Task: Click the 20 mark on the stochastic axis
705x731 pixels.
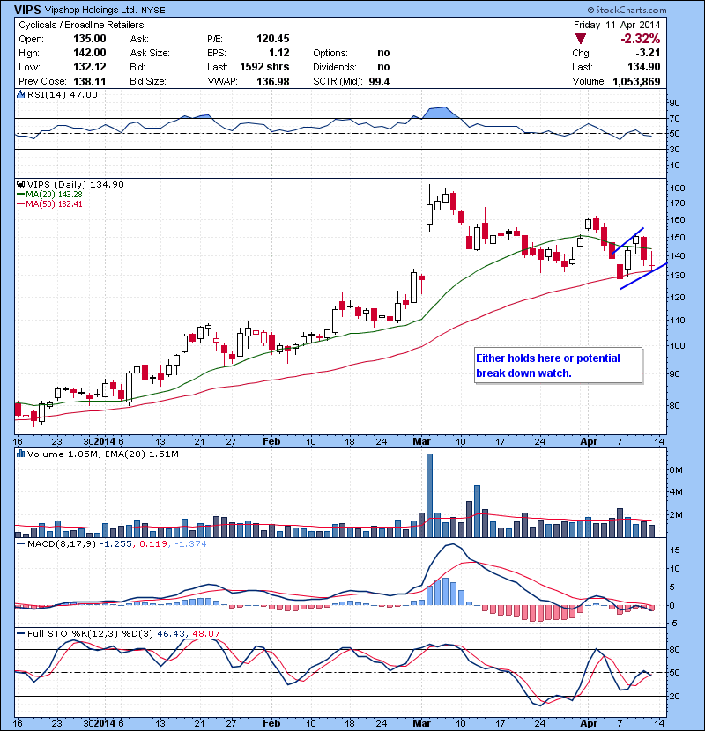Action: pos(675,696)
